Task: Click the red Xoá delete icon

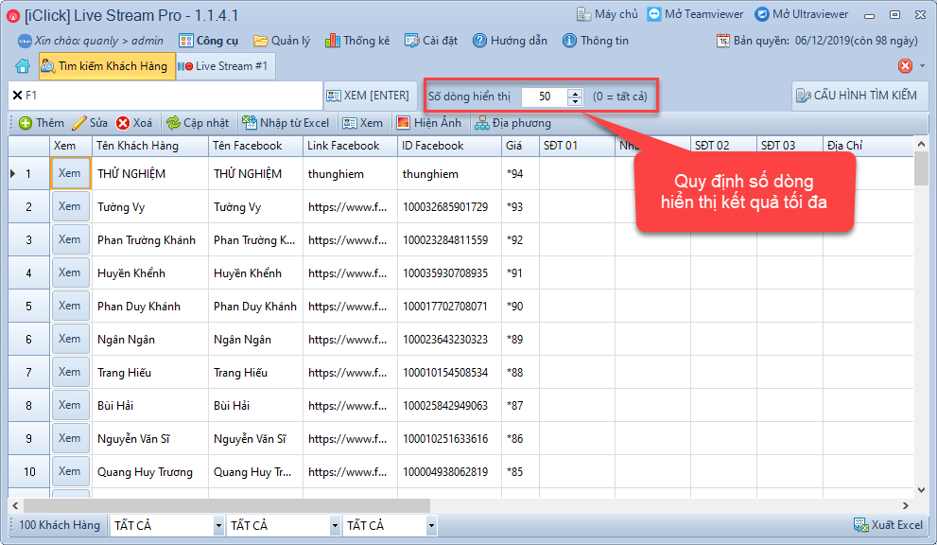Action: click(124, 123)
